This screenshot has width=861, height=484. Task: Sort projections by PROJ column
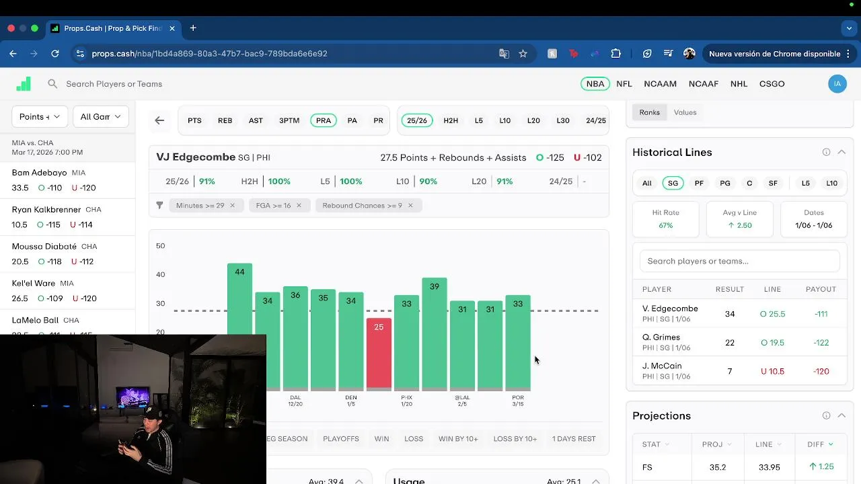717,444
